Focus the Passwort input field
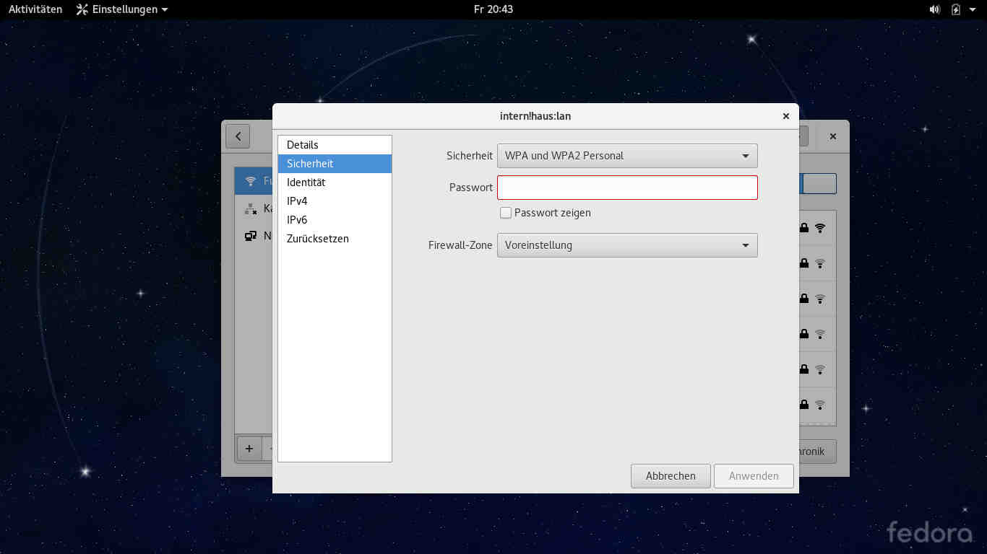The width and height of the screenshot is (987, 554). (x=627, y=188)
